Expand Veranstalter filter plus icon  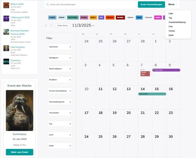point(70,113)
